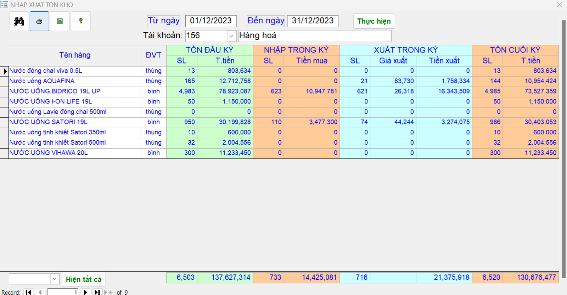The image size is (567, 295).
Task: Go to the first record
Action: tap(28, 292)
